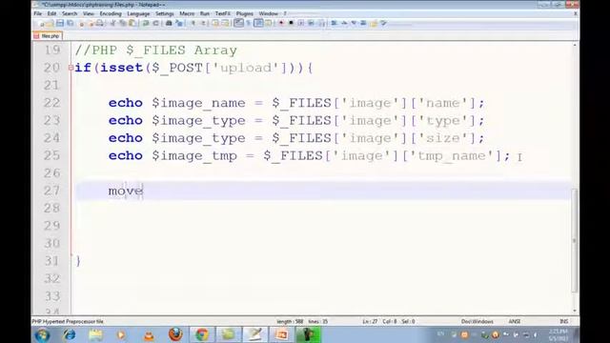Toggle Synchronize Horizontal Scrolling
Image resolution: width=610 pixels, height=343 pixels.
(x=225, y=23)
